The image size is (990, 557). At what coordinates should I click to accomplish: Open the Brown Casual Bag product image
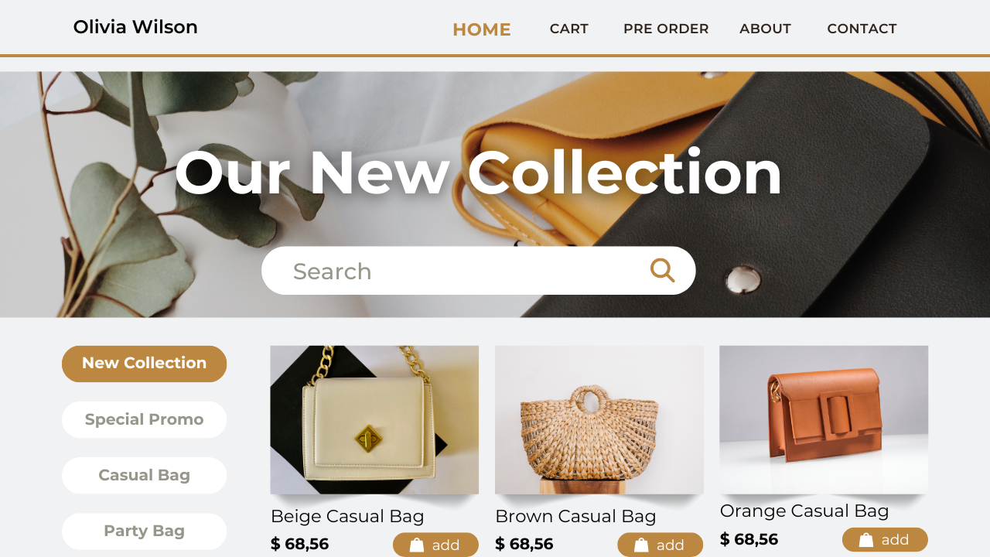tap(599, 420)
